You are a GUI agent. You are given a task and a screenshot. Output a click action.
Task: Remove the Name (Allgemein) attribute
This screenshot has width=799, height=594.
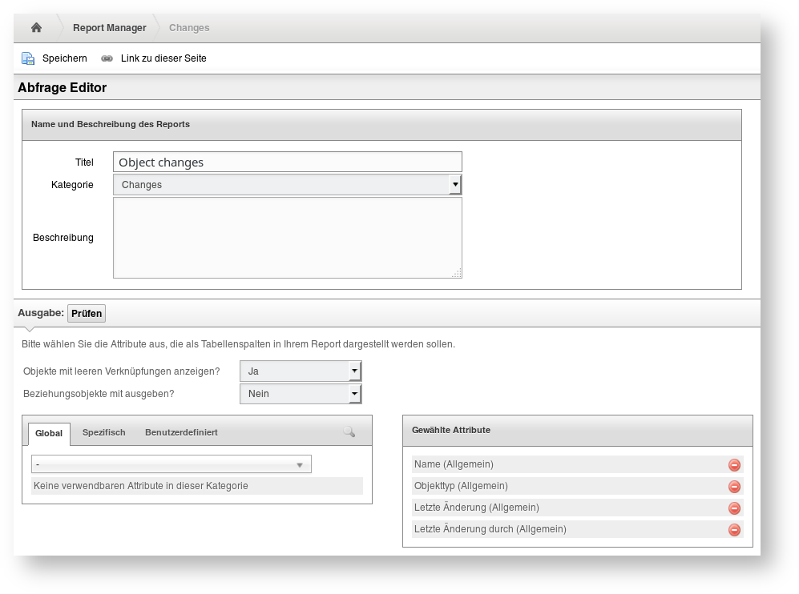coord(734,465)
